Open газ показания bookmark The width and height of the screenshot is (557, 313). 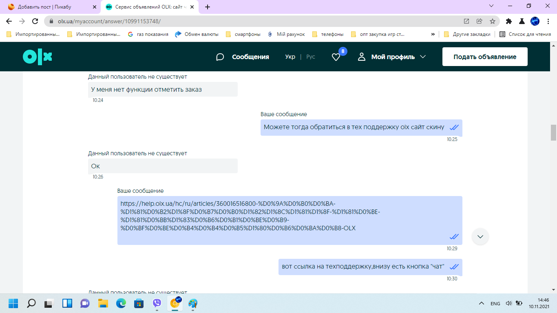coord(148,34)
